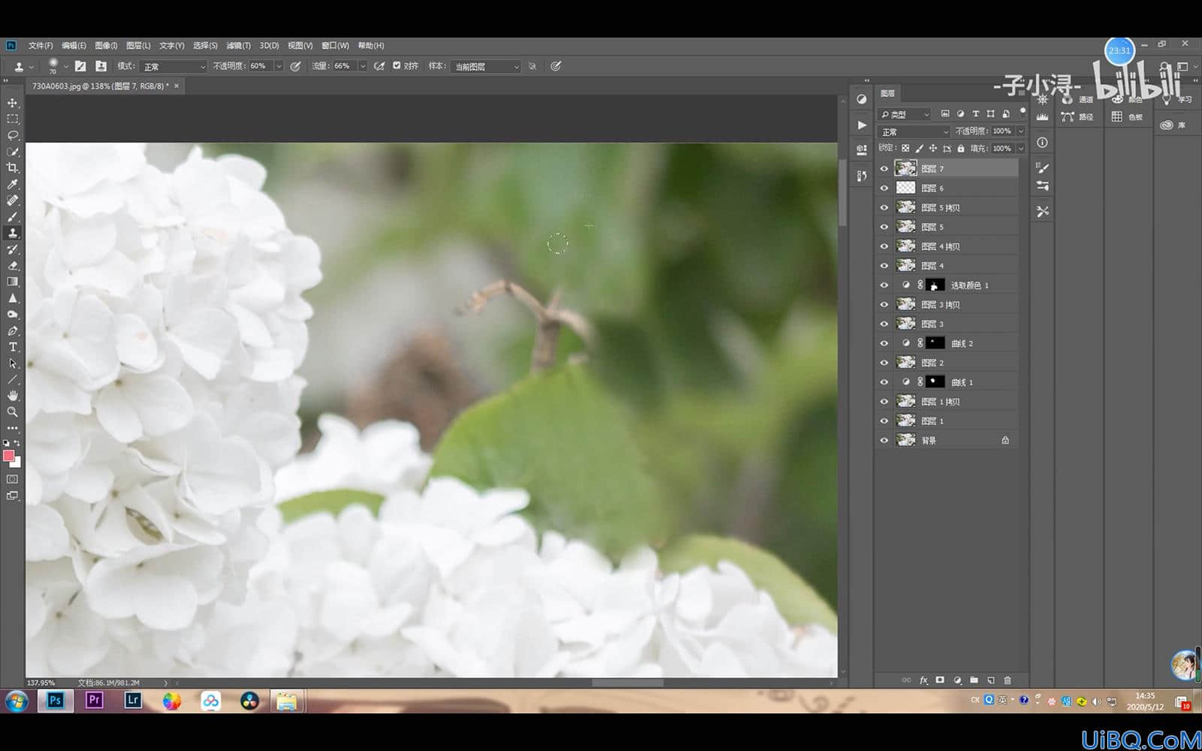Select the Clone Stamp tool

[x=13, y=233]
